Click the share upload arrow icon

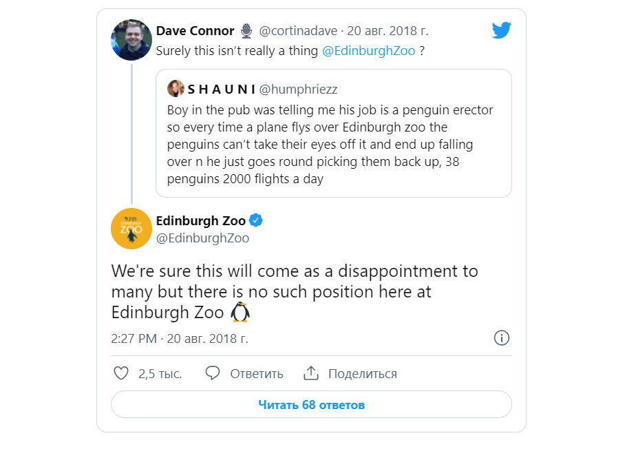pos(311,373)
